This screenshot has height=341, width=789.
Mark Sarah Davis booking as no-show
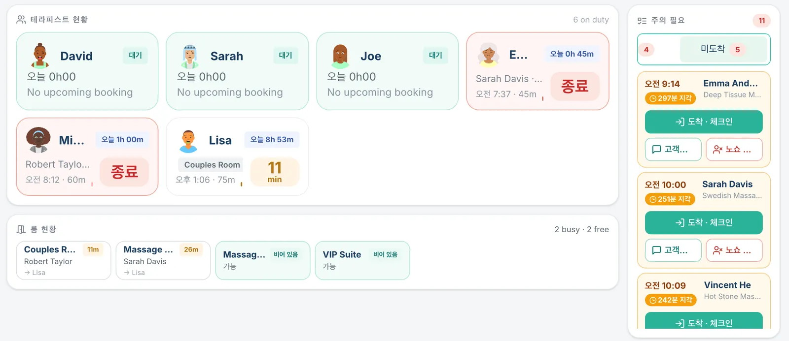pyautogui.click(x=734, y=250)
